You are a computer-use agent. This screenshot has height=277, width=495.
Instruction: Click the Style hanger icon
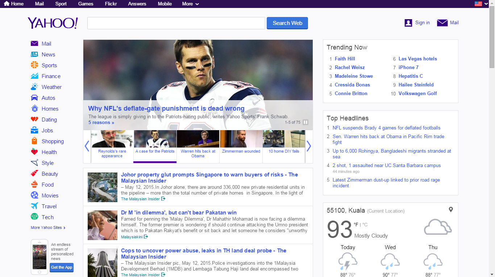pyautogui.click(x=34, y=163)
